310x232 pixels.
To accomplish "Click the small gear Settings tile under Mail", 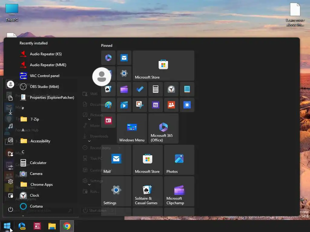I will pos(124,73).
